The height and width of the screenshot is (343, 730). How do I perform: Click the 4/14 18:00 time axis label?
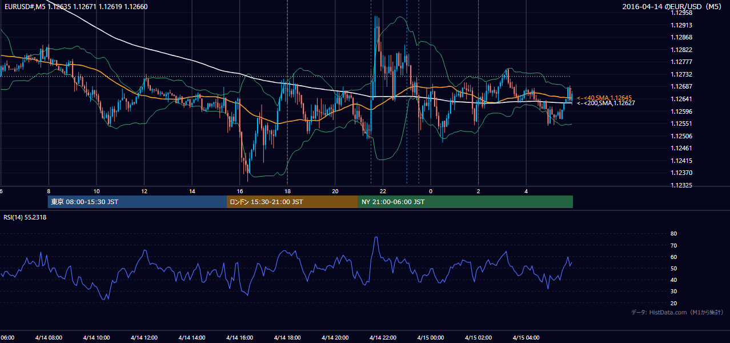pyautogui.click(x=287, y=338)
